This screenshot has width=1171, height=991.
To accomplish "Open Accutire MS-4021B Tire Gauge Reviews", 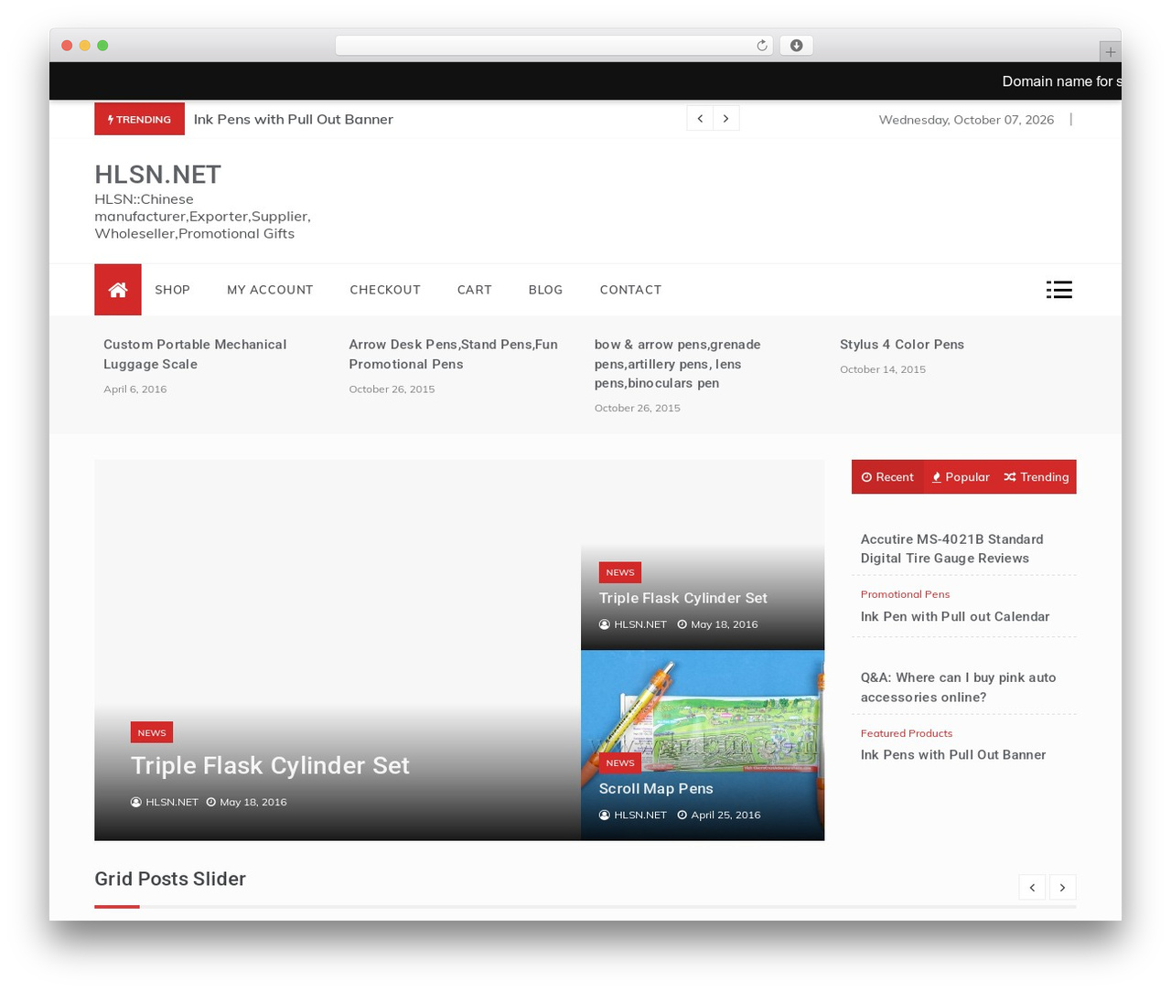I will 951,549.
